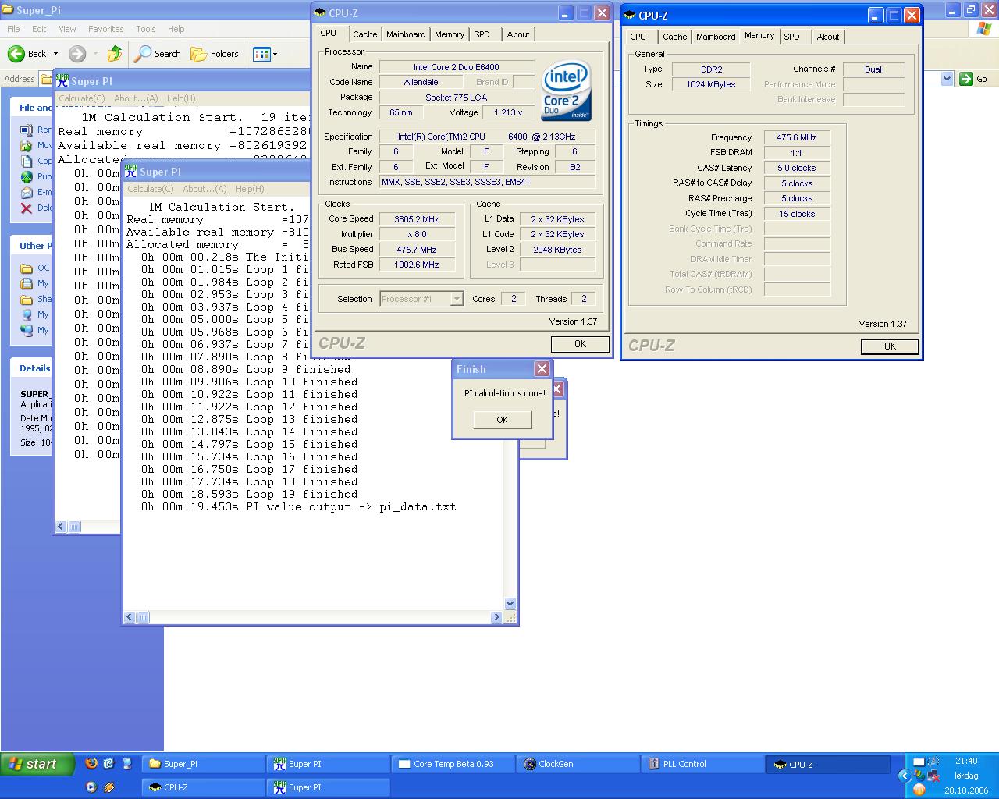The height and width of the screenshot is (799, 999).
Task: Expand hidden system tray icons chevron
Action: click(904, 776)
